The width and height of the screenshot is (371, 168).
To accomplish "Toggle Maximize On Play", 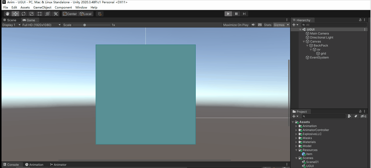I will pos(236,25).
